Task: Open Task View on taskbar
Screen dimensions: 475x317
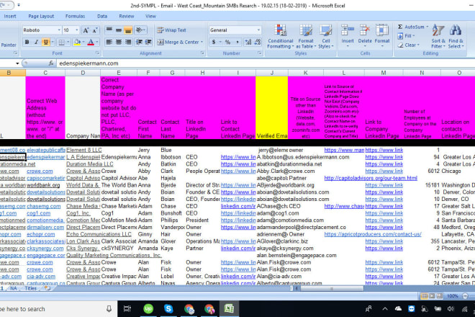Action: [127, 309]
